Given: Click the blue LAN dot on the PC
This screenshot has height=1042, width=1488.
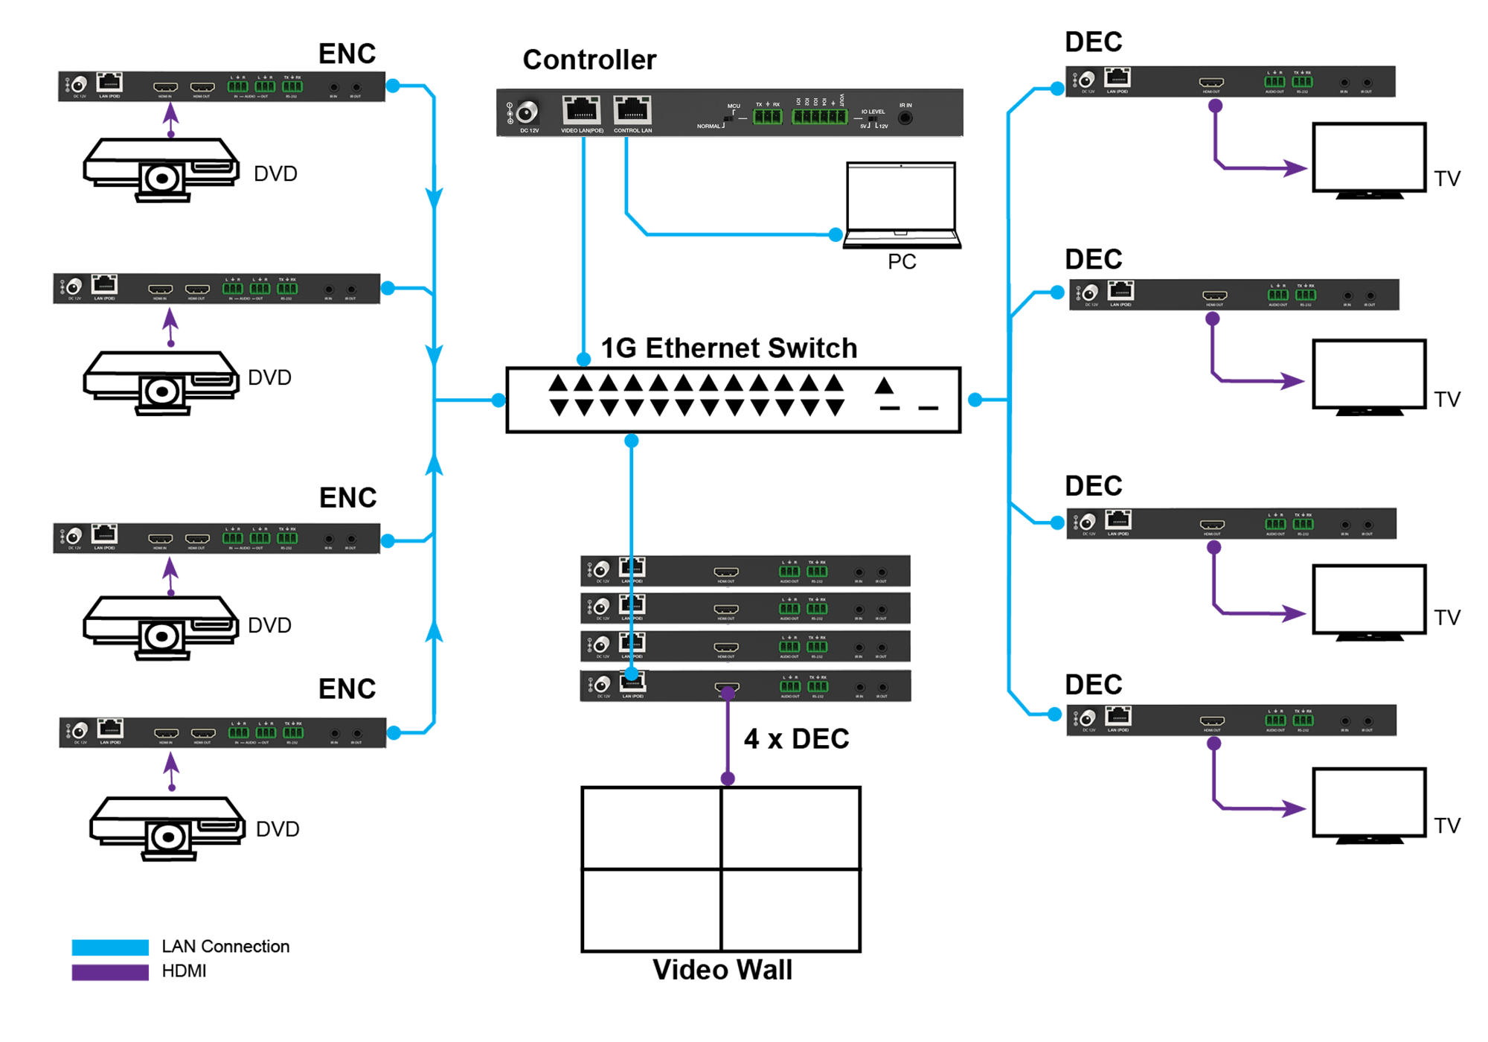Looking at the screenshot, I should click(836, 234).
